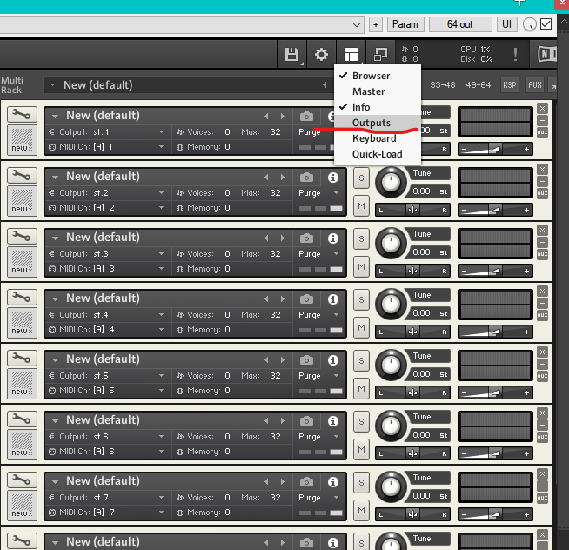This screenshot has width=569, height=550.
Task: Click the AUX button in Multi Rack header
Action: [x=535, y=85]
